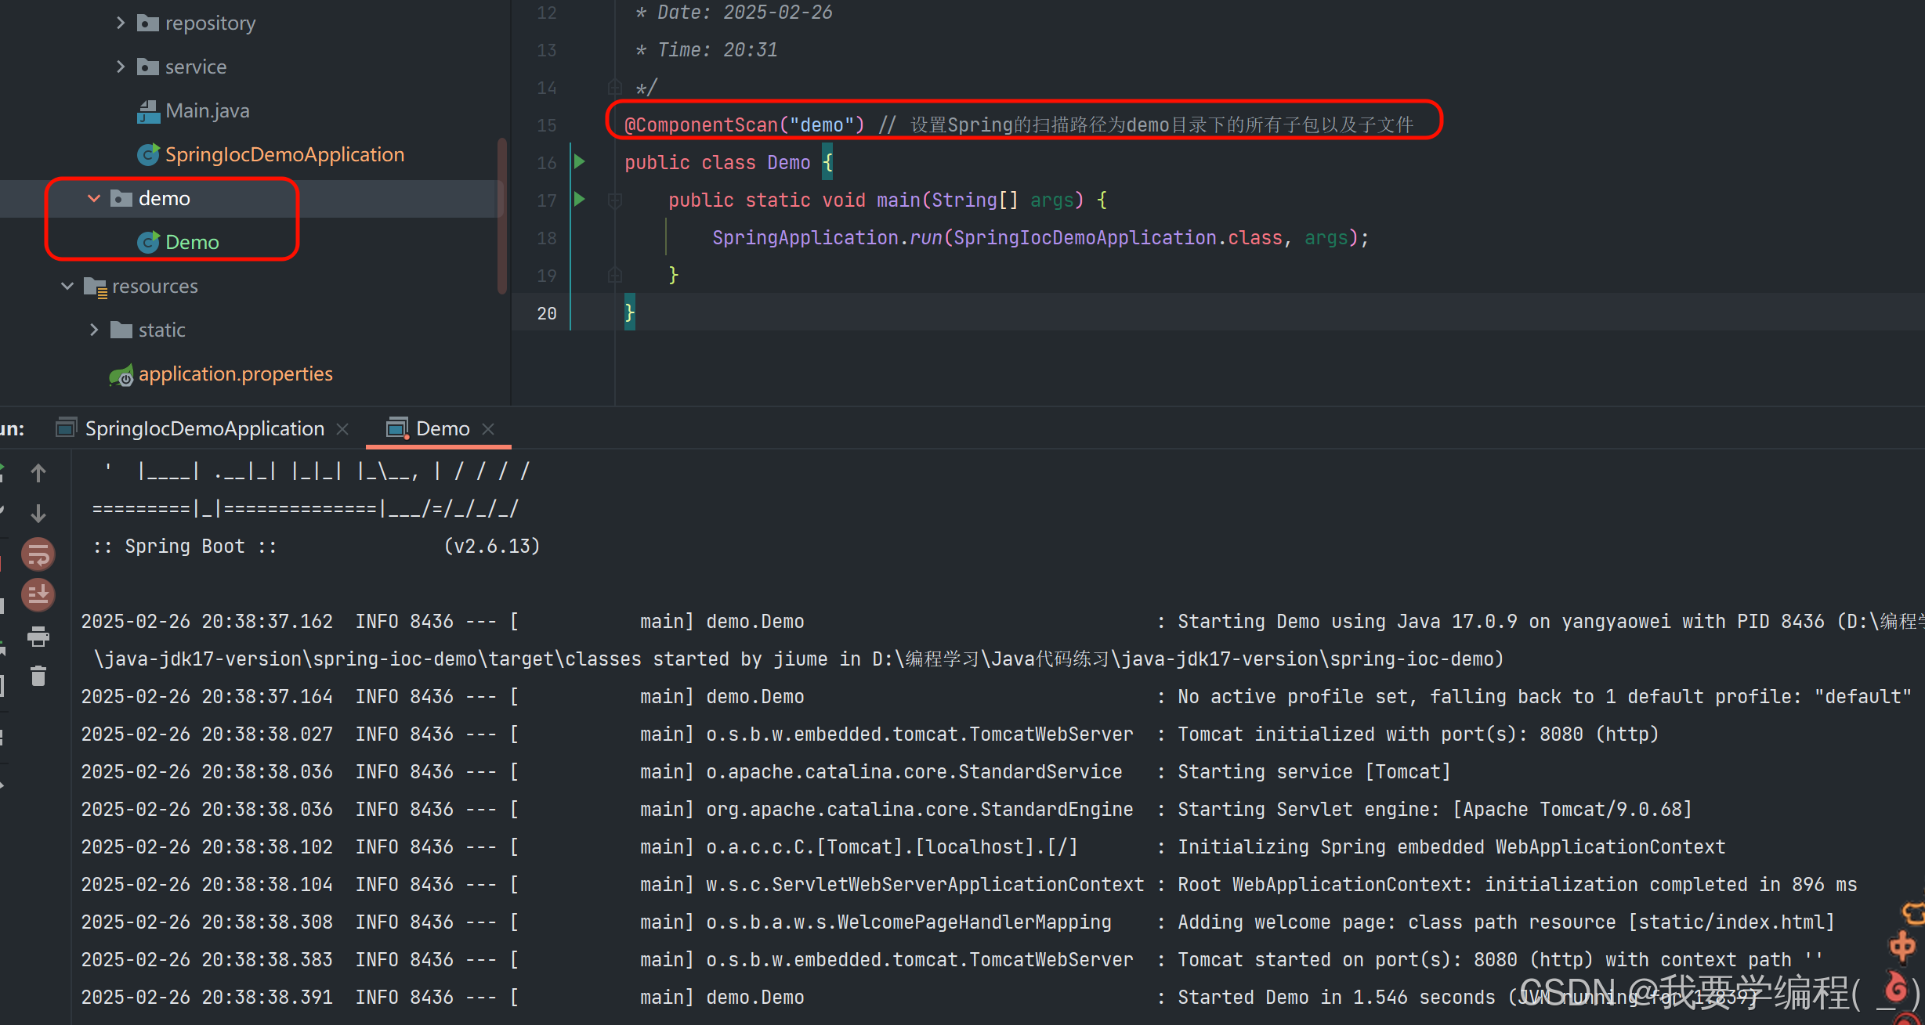
Task: Click the print icon in Run toolbar
Action: coord(38,637)
